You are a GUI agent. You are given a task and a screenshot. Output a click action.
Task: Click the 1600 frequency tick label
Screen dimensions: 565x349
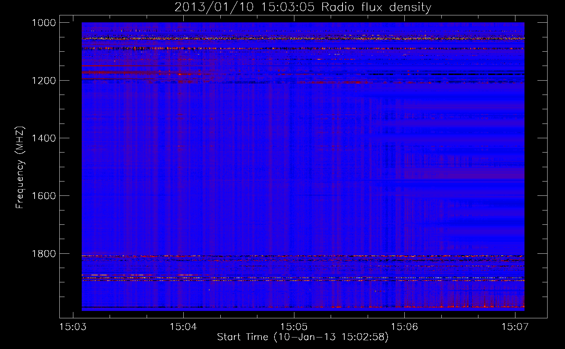(44, 196)
